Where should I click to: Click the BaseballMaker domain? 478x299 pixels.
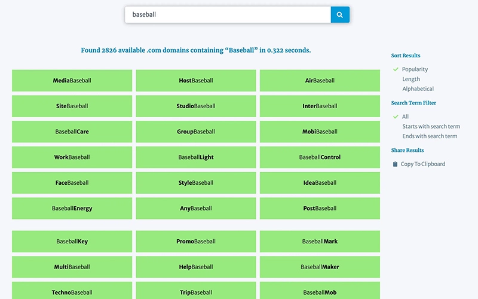320,267
